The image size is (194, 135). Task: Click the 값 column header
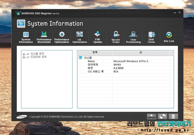coord(141,53)
